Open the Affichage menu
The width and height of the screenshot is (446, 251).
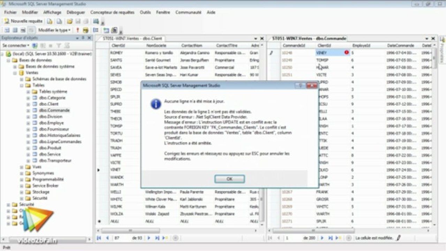pyautogui.click(x=52, y=12)
